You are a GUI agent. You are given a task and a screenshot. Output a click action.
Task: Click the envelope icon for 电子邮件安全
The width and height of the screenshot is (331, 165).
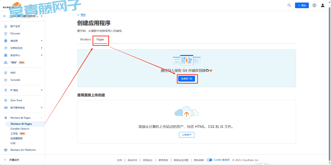pos(6,108)
